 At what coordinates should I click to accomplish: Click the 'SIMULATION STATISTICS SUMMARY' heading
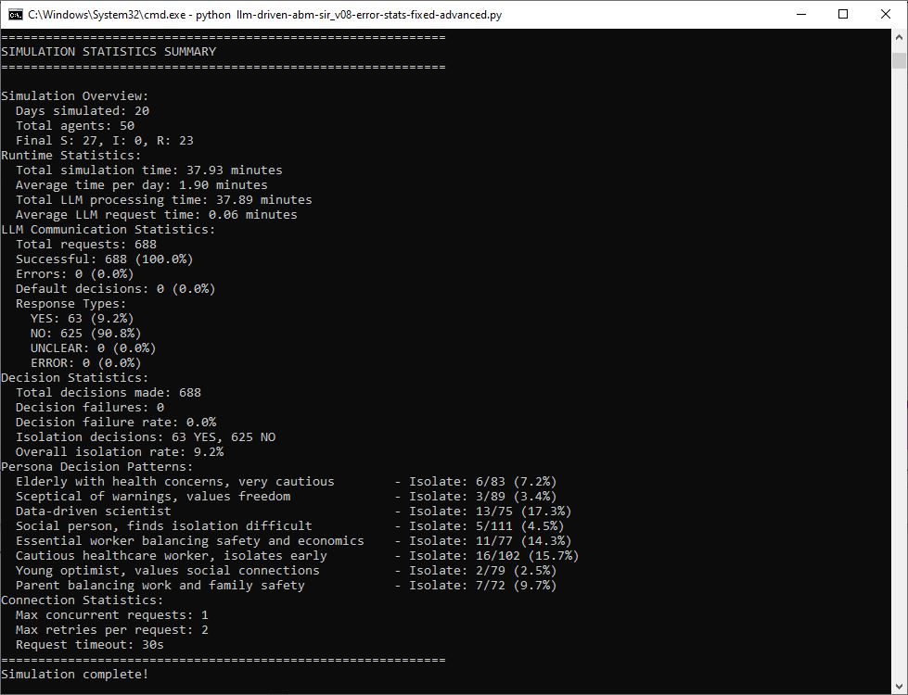pos(109,52)
